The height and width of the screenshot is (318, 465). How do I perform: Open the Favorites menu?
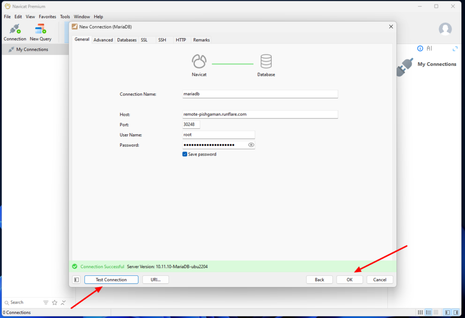(47, 17)
